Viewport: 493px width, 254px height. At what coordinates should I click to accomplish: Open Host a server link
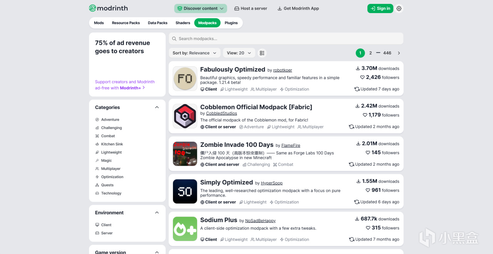pos(251,8)
